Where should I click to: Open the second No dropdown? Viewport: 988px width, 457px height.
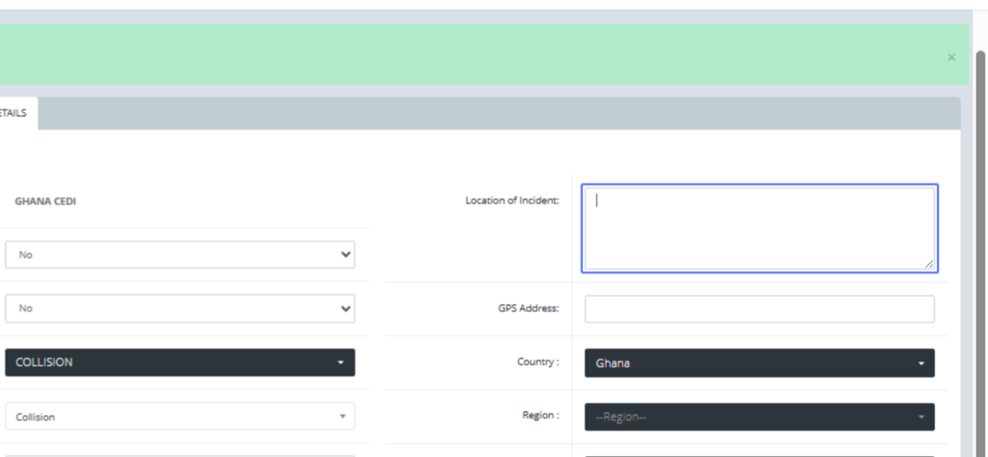pyautogui.click(x=179, y=308)
